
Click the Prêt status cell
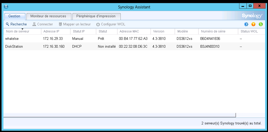pyautogui.click(x=101, y=39)
